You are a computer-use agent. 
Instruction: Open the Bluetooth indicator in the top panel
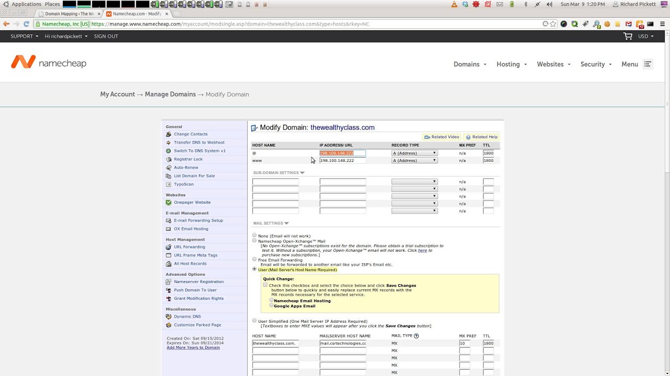[x=526, y=4]
